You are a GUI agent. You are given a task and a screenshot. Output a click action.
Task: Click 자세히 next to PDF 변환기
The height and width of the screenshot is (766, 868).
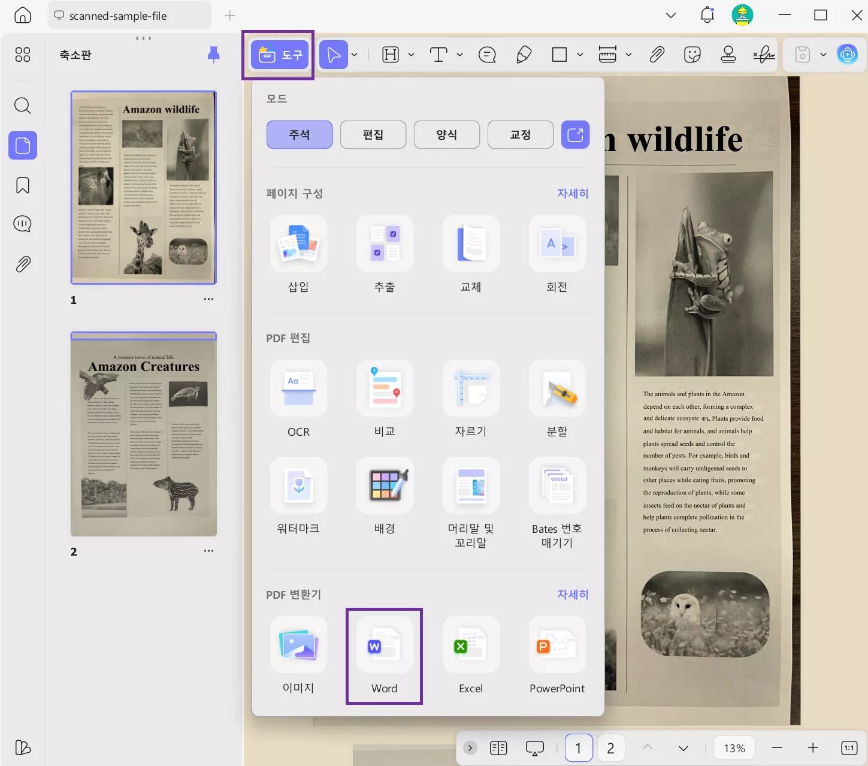tap(572, 594)
